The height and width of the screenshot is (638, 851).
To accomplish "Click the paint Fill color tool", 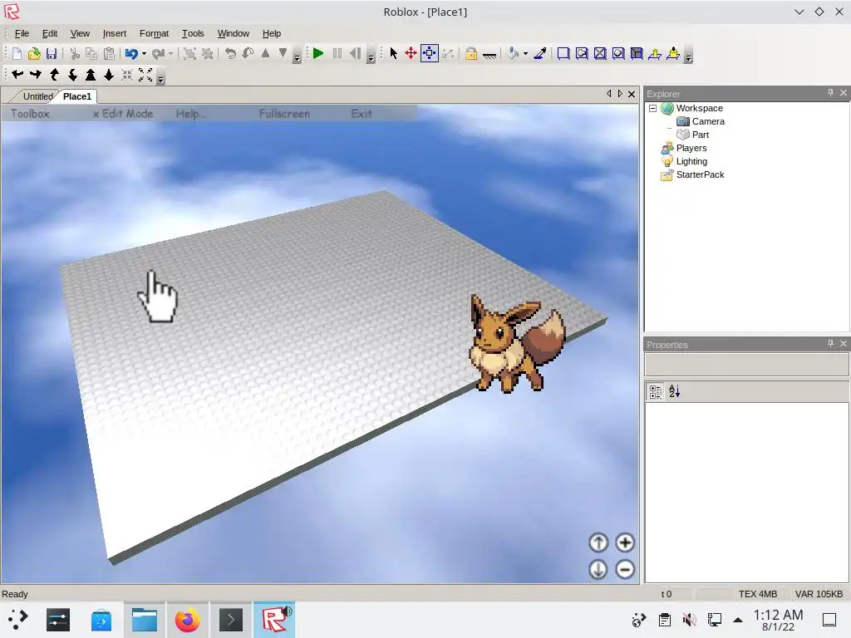I will click(513, 53).
